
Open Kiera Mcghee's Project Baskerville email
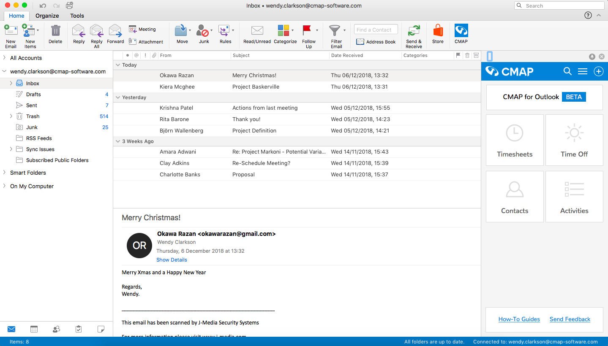[x=297, y=86]
